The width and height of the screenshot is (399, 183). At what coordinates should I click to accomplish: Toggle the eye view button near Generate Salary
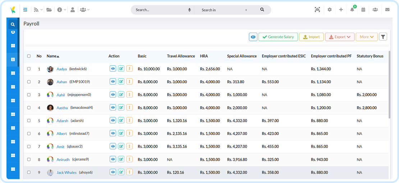[x=253, y=37]
